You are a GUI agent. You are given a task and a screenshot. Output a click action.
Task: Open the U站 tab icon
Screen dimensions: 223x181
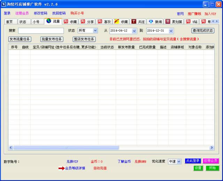pos(188,22)
